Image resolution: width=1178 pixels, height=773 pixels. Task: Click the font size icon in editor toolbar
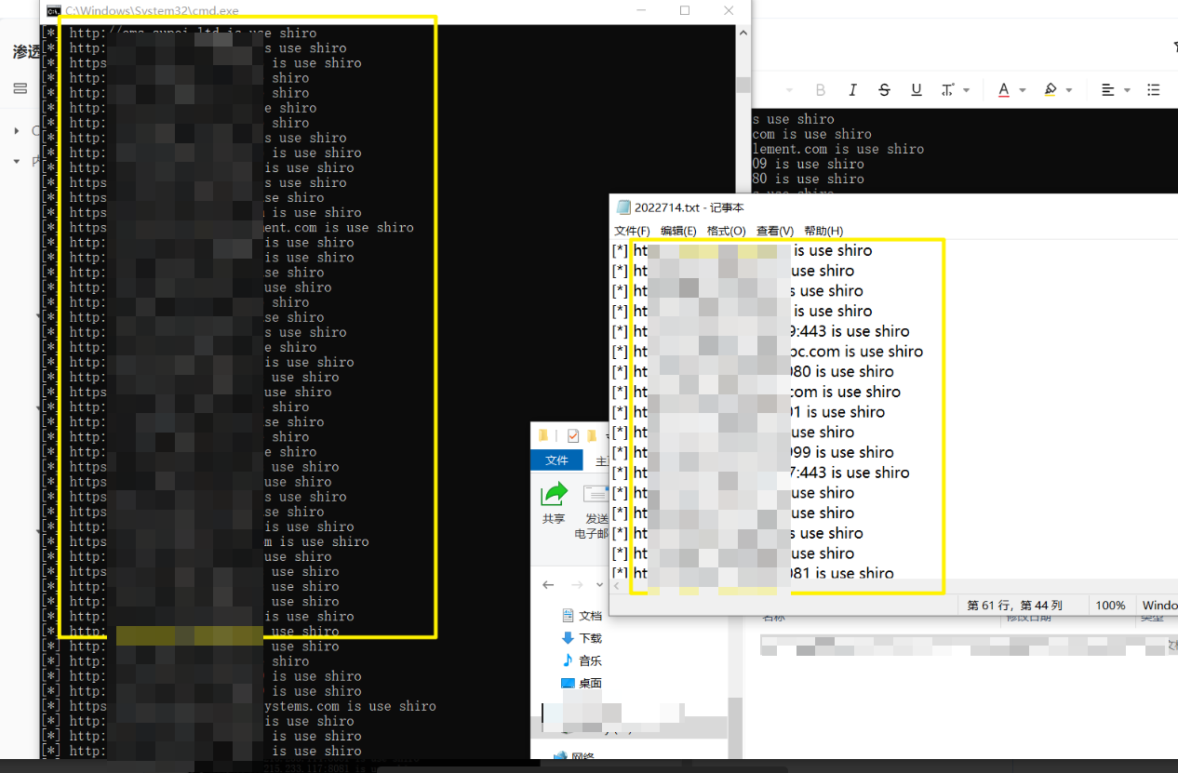(x=947, y=90)
